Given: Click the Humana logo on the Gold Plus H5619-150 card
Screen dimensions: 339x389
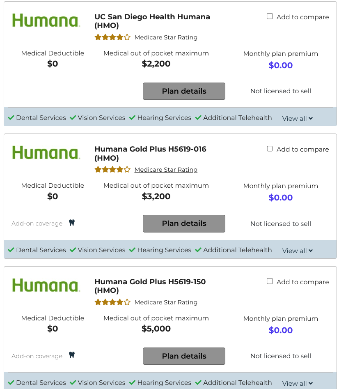Looking at the screenshot, I should tap(46, 285).
